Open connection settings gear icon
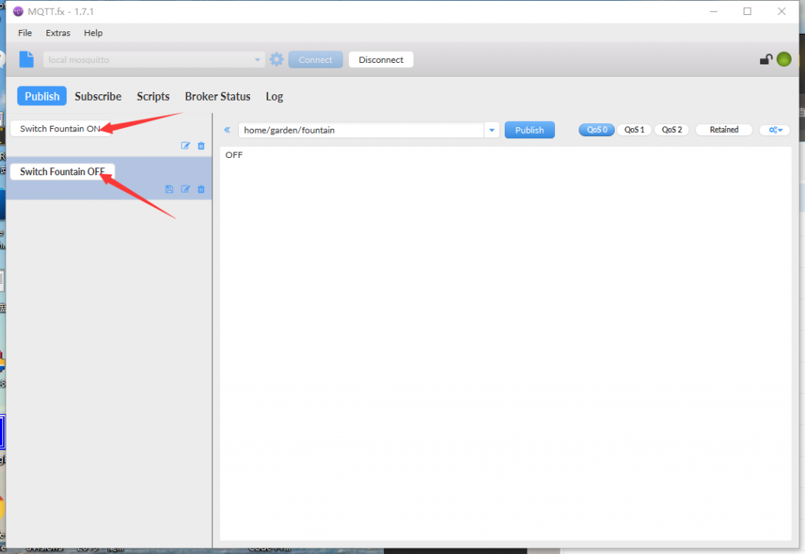 tap(276, 60)
